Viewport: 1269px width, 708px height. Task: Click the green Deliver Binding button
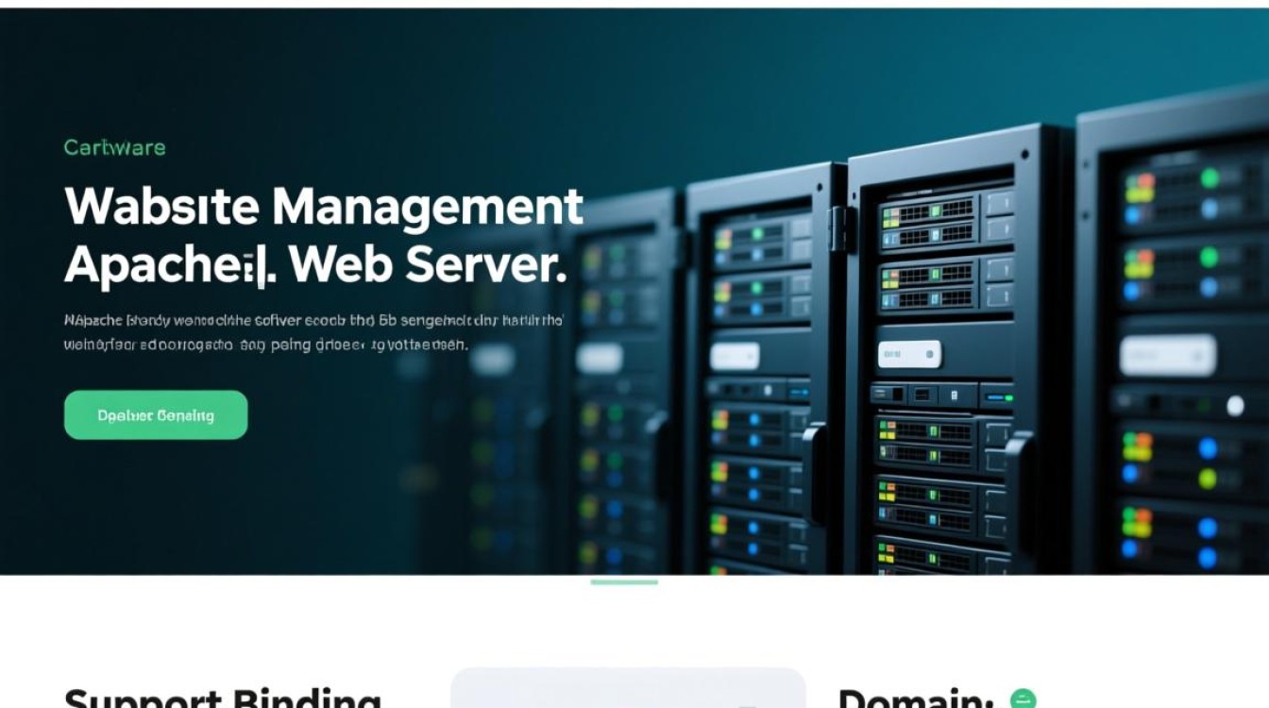click(155, 414)
